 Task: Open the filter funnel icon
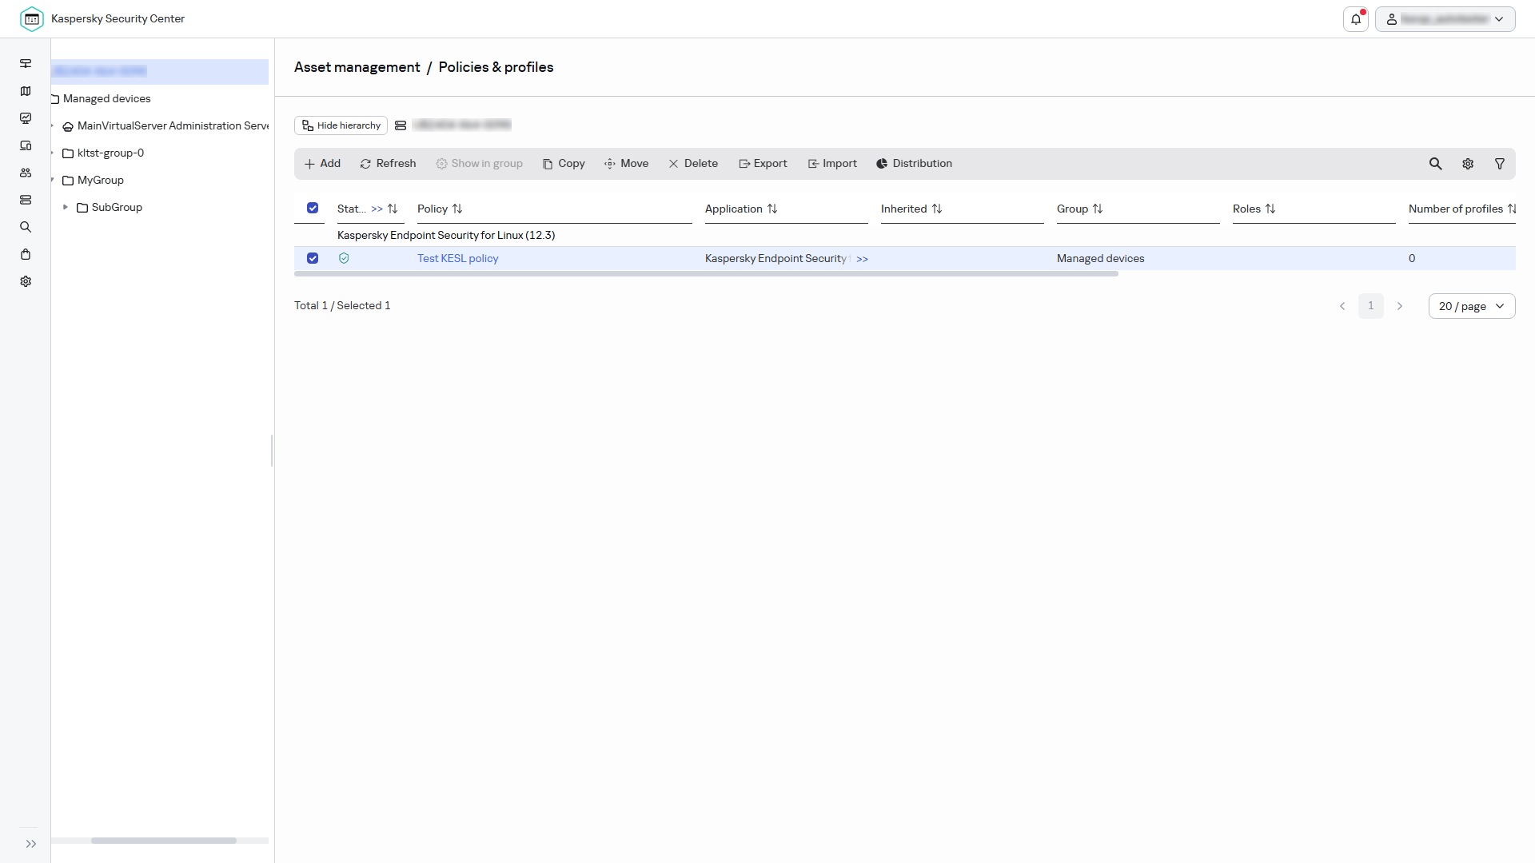1500,164
